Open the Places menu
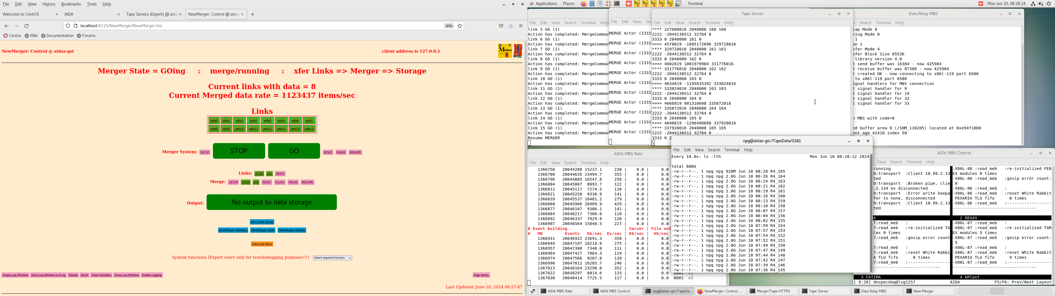Screen dimensions: 1055x296 tap(568, 4)
